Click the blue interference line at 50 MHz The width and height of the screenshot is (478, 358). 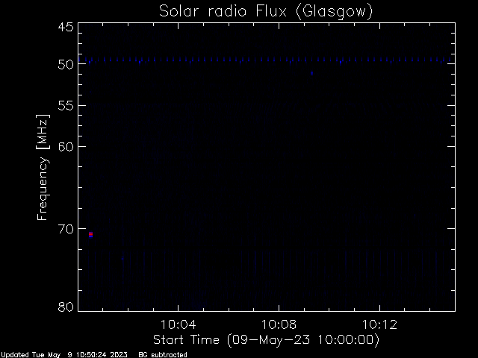click(x=267, y=60)
